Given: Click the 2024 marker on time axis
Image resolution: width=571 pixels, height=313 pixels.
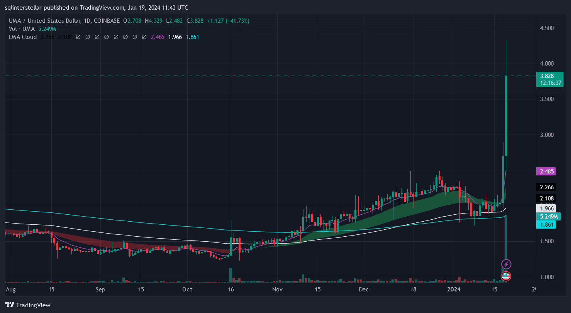Looking at the screenshot, I should [453, 289].
